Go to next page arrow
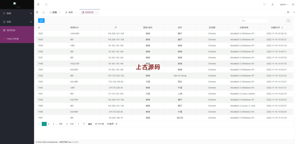The width and height of the screenshot is (295, 144). pos(67,124)
